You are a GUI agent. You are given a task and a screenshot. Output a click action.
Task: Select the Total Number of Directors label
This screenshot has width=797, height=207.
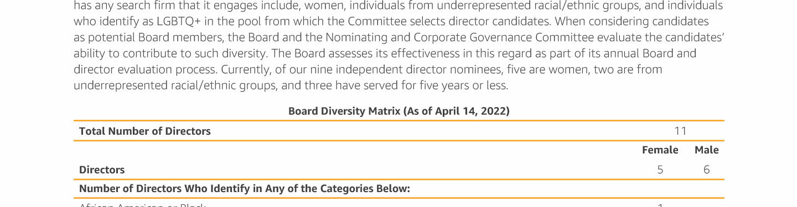(x=145, y=131)
